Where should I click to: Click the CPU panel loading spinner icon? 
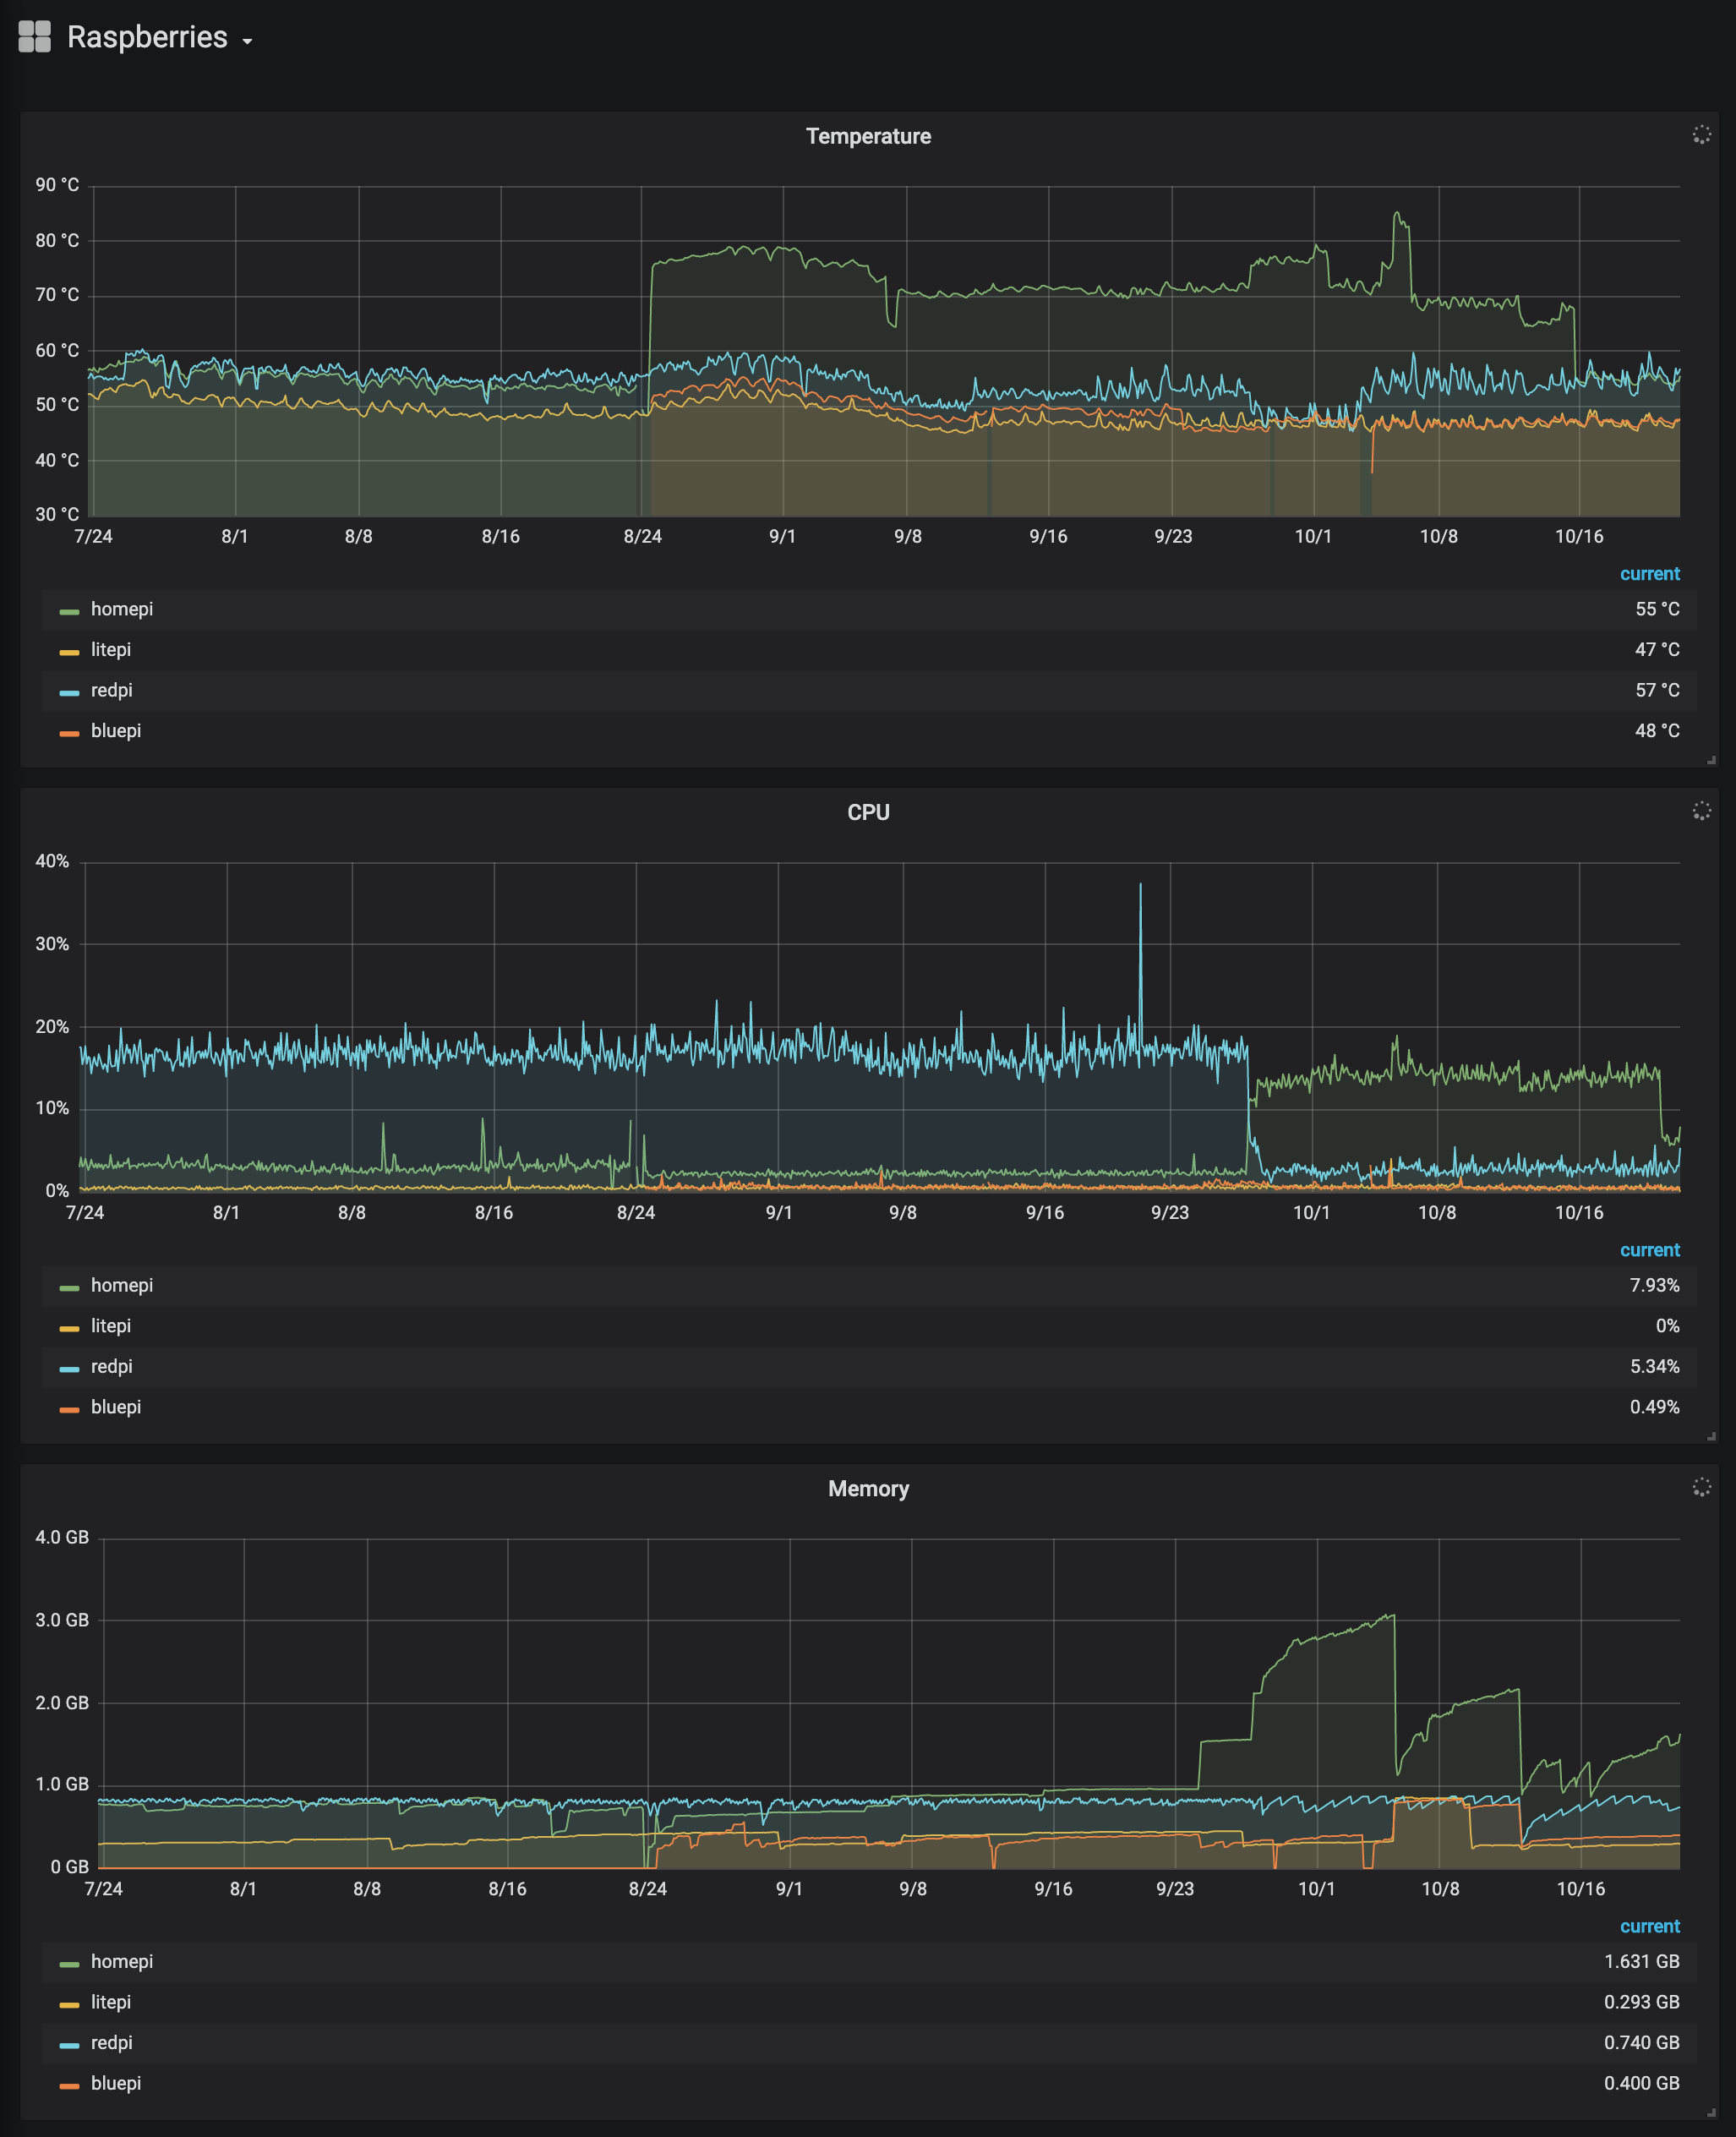[x=1701, y=811]
